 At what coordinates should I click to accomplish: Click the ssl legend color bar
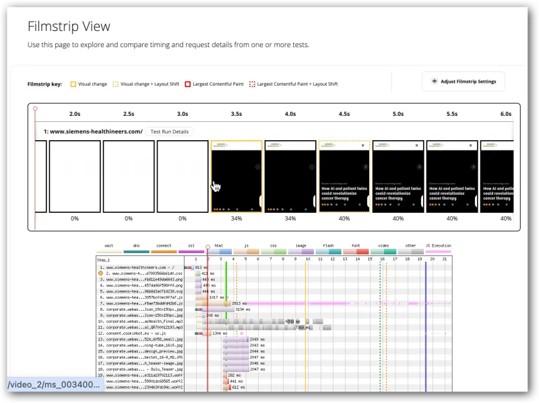[x=191, y=251]
